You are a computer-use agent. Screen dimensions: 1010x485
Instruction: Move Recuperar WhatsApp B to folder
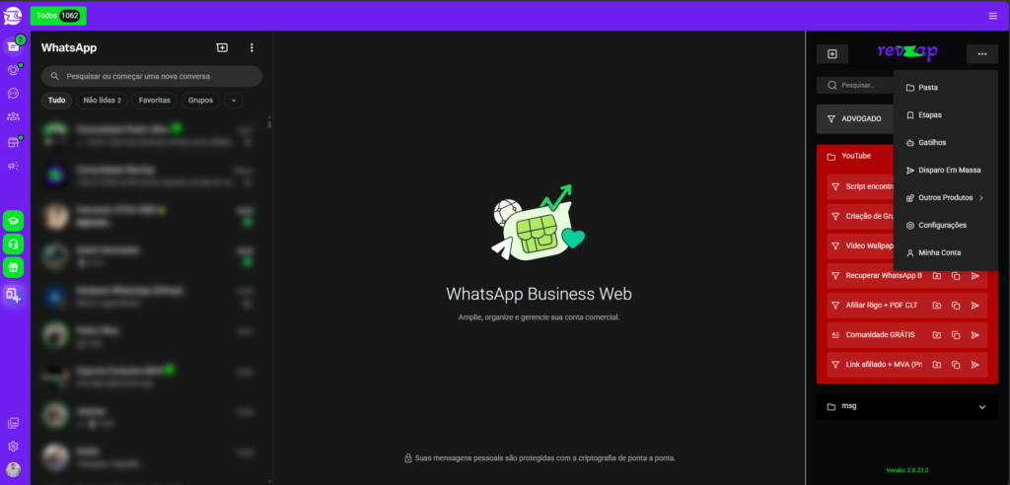(937, 276)
